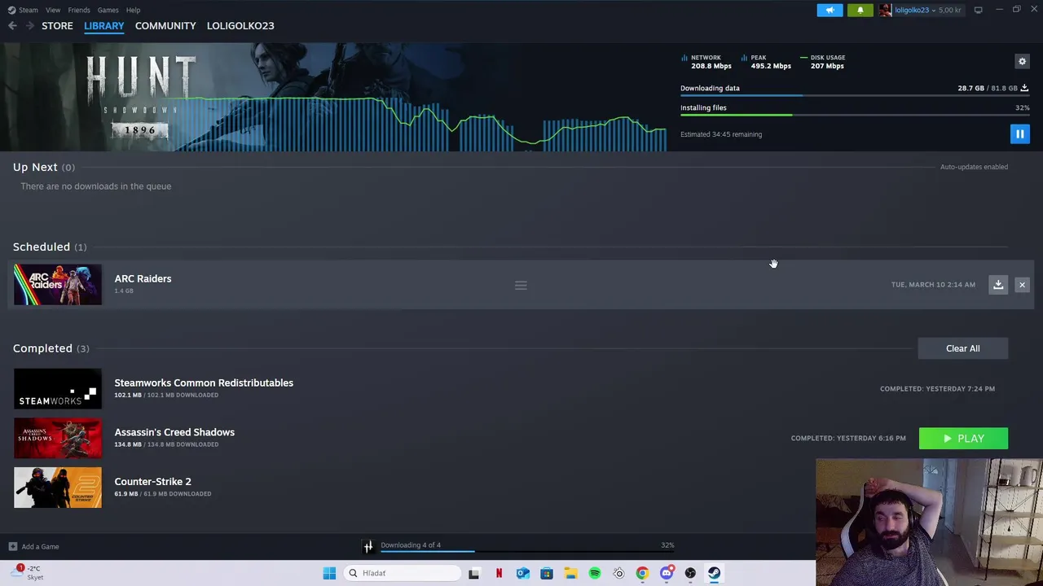Open the Games menu
The image size is (1043, 586).
(x=108, y=10)
